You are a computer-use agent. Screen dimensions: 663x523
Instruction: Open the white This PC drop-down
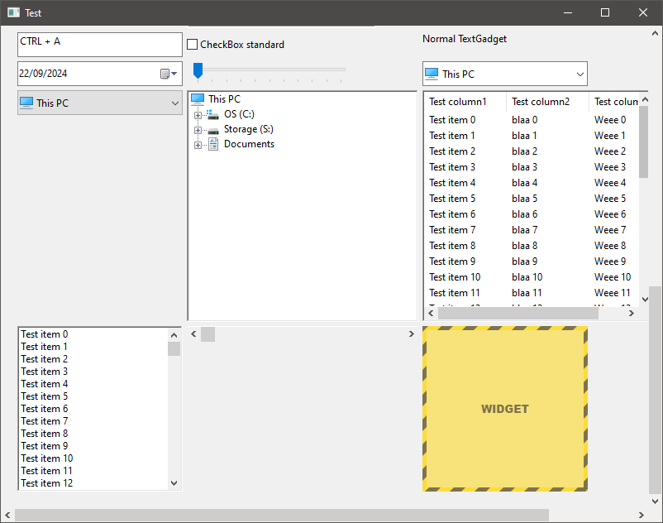(x=505, y=74)
